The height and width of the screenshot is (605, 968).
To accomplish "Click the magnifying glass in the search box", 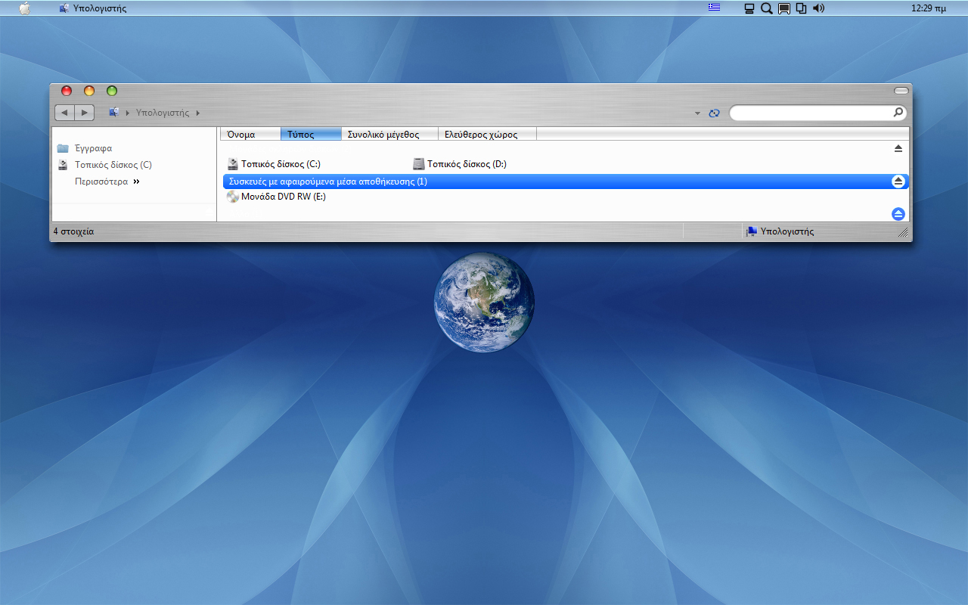I will [898, 113].
